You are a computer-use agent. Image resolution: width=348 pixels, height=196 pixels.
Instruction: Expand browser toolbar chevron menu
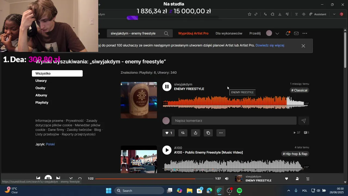coord(334,14)
